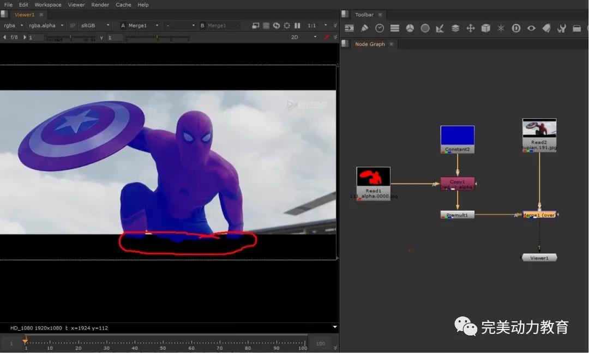Open the 1:1 zoom dropdown
Screen dimensions: 589x354
(x=317, y=26)
